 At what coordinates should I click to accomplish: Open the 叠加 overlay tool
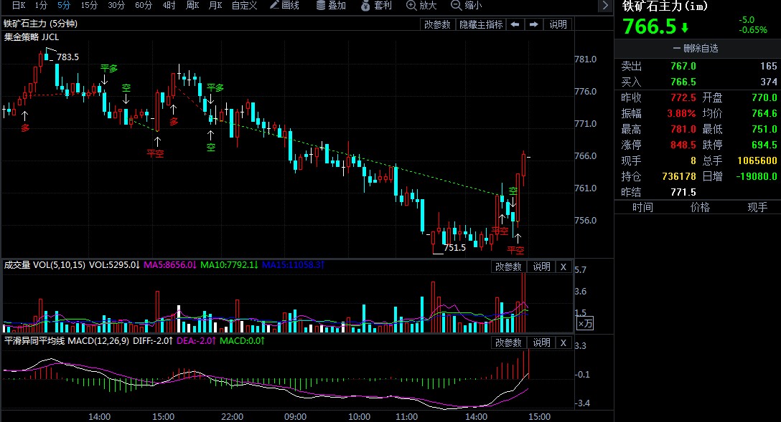tap(331, 6)
